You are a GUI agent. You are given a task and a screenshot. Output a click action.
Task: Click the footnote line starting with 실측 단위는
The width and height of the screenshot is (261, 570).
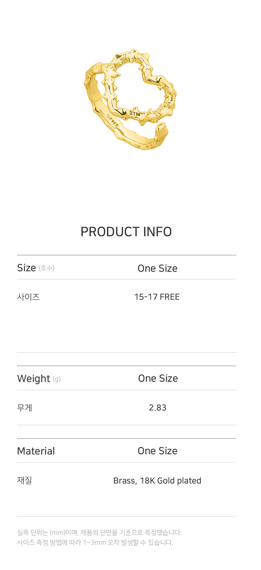click(99, 532)
